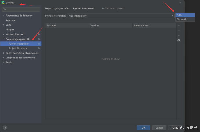The height and width of the screenshot is (132, 200).
Task: Click the settings search field
Action: pyautogui.click(x=21, y=9)
